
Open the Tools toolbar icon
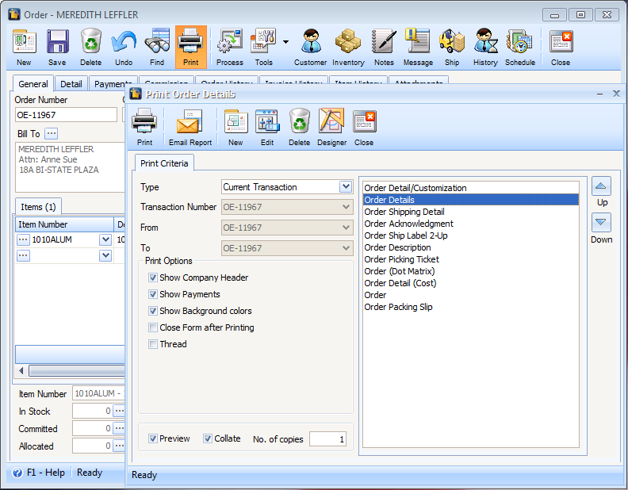pyautogui.click(x=263, y=47)
